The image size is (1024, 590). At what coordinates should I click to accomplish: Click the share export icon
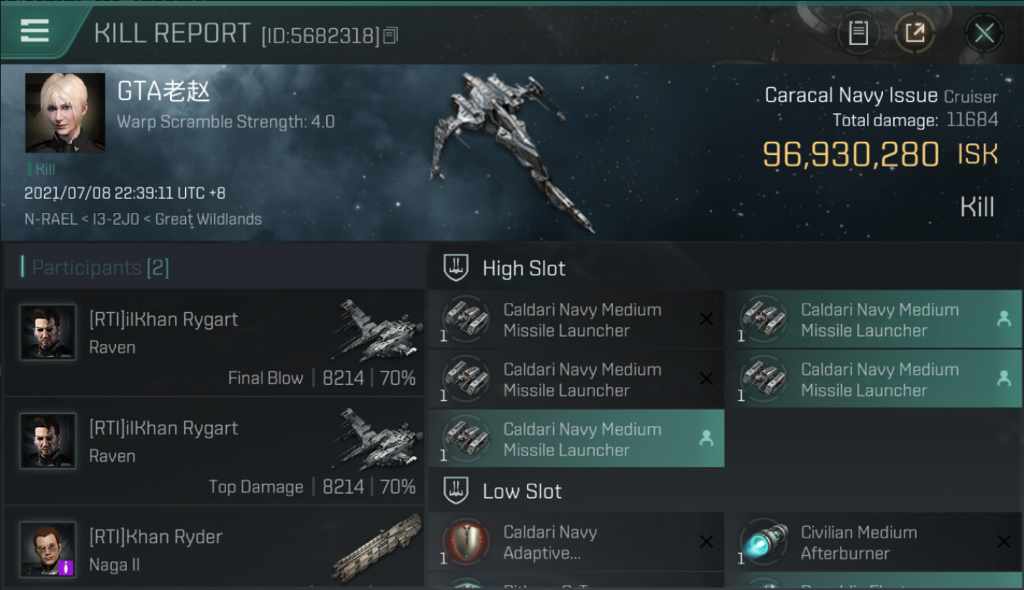point(915,33)
